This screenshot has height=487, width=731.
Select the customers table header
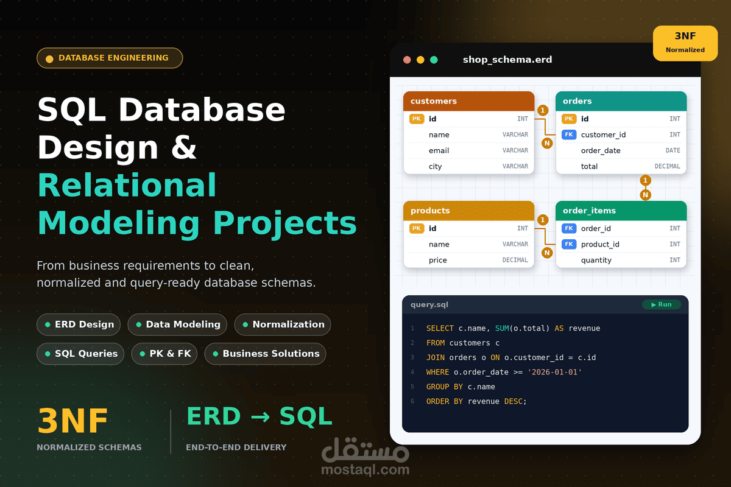pyautogui.click(x=469, y=101)
